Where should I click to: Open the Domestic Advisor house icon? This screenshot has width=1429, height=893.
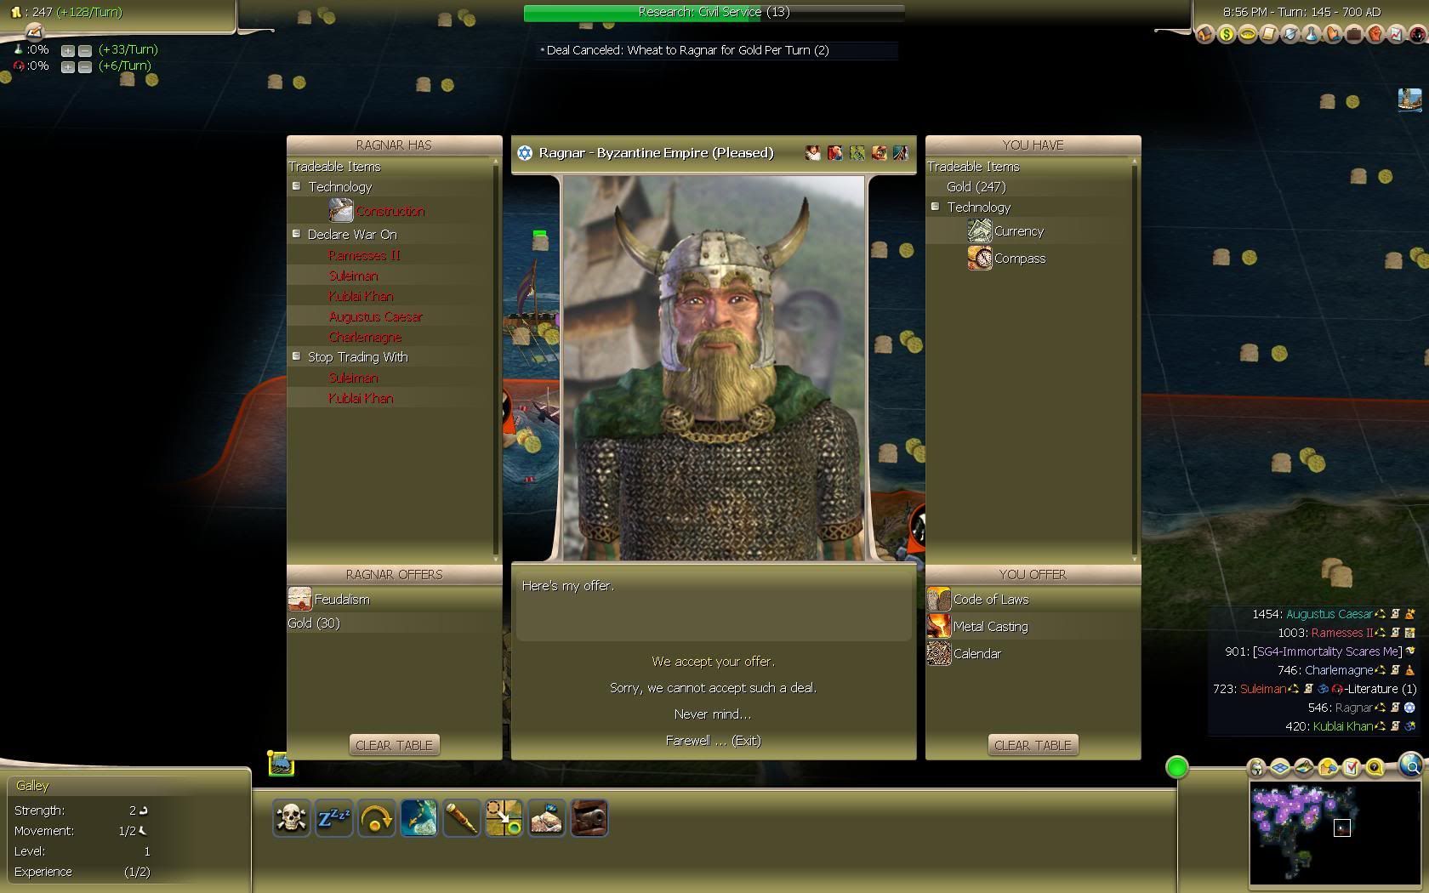click(x=1204, y=34)
